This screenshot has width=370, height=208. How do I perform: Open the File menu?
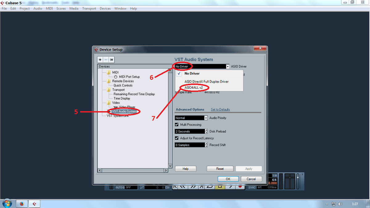coord(4,9)
